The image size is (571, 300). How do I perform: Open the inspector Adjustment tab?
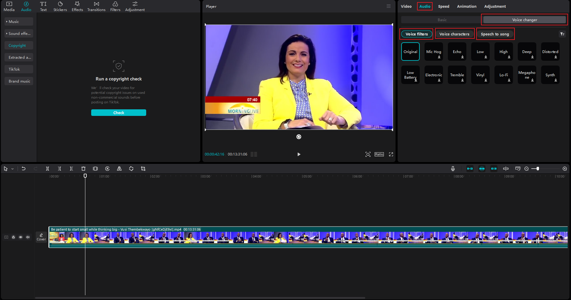coord(495,6)
